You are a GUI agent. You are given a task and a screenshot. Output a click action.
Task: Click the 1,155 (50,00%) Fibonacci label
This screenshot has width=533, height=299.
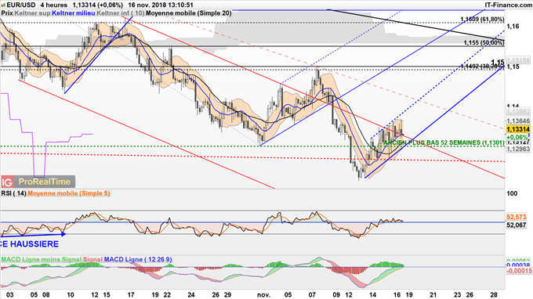(484, 43)
